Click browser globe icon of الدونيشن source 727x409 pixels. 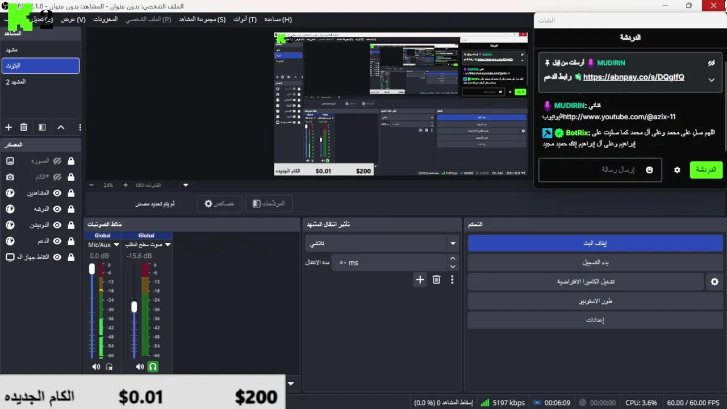10,225
